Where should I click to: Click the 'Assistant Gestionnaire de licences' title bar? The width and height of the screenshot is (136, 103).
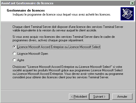pos(65,3)
